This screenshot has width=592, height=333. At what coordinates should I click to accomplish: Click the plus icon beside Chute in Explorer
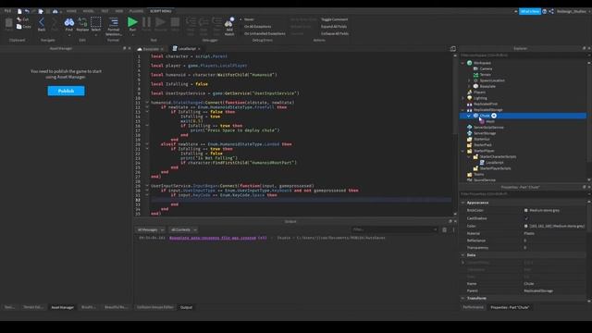(x=494, y=116)
